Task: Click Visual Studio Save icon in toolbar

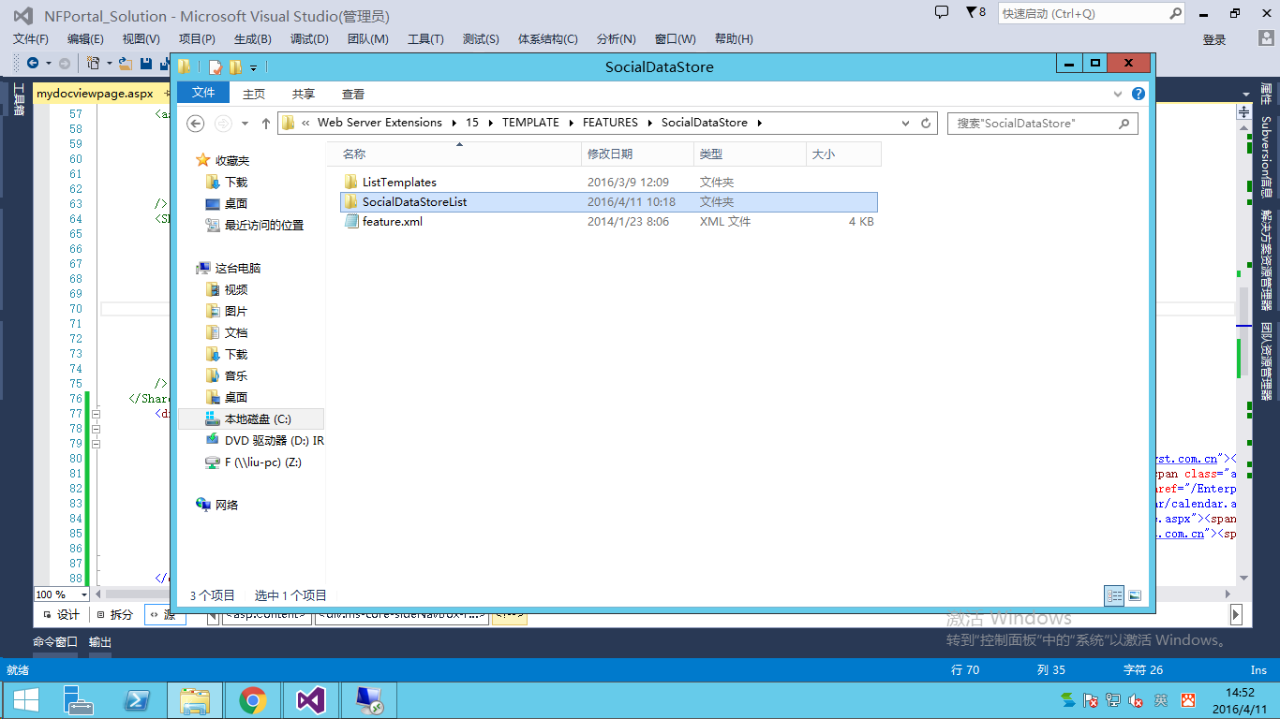Action: [146, 64]
